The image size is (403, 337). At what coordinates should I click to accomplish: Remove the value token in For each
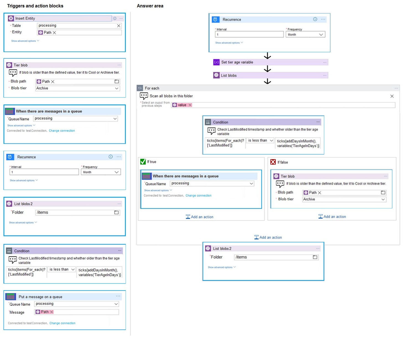click(190, 105)
